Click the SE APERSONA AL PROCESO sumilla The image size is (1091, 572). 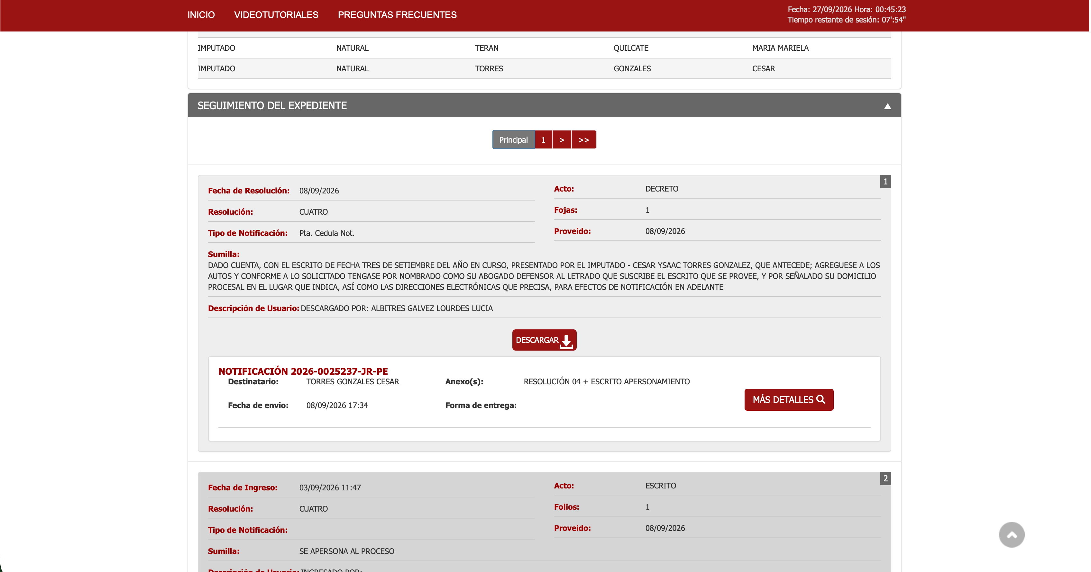click(346, 551)
